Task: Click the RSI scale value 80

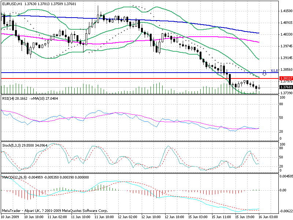Action: (281, 104)
